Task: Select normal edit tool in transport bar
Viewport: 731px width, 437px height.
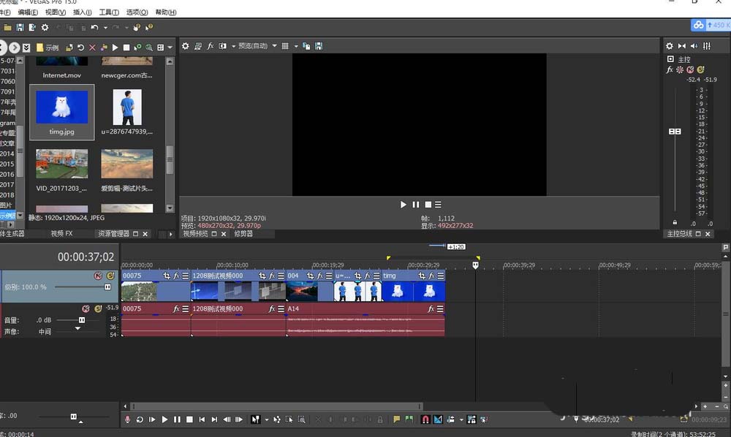Action: pyautogui.click(x=255, y=419)
